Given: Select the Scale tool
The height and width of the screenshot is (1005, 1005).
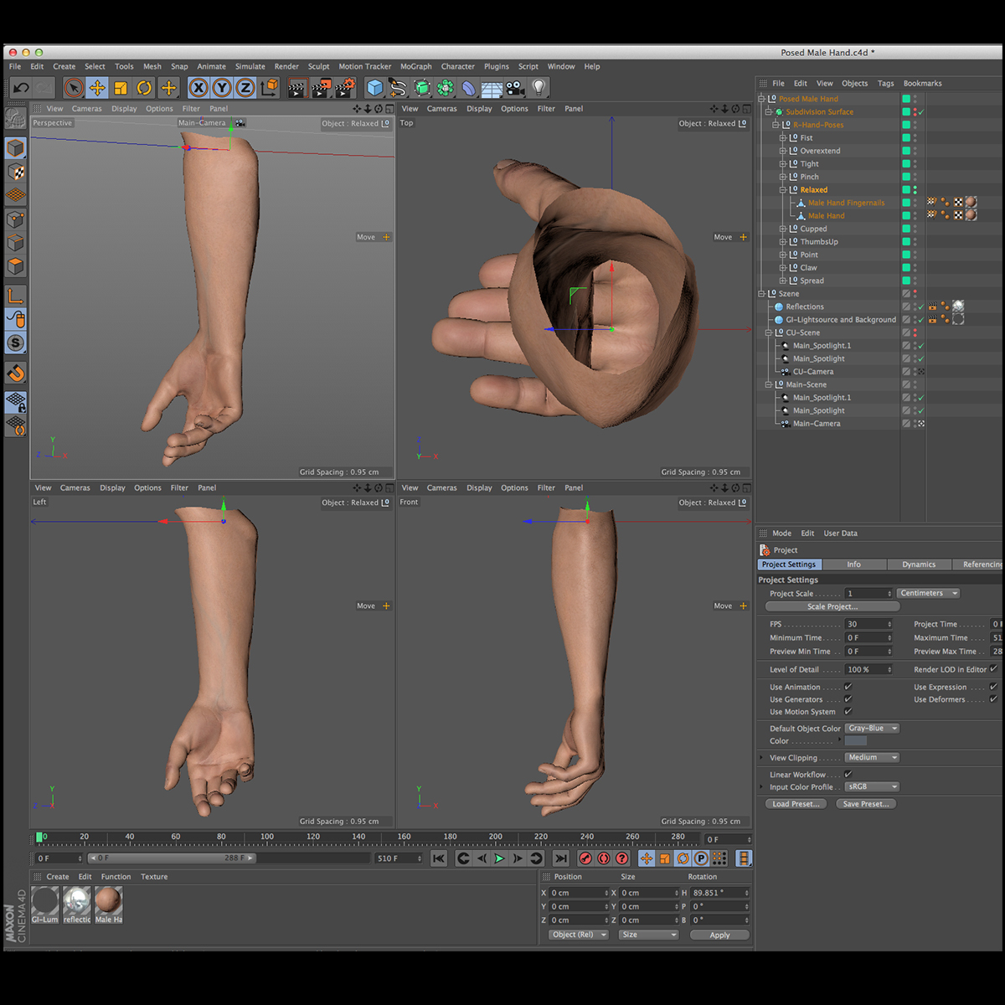Looking at the screenshot, I should click(x=119, y=87).
